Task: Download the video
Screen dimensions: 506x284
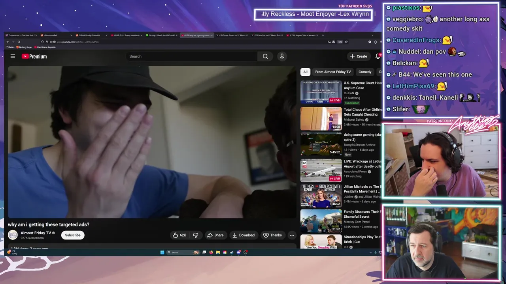Action: click(244, 235)
